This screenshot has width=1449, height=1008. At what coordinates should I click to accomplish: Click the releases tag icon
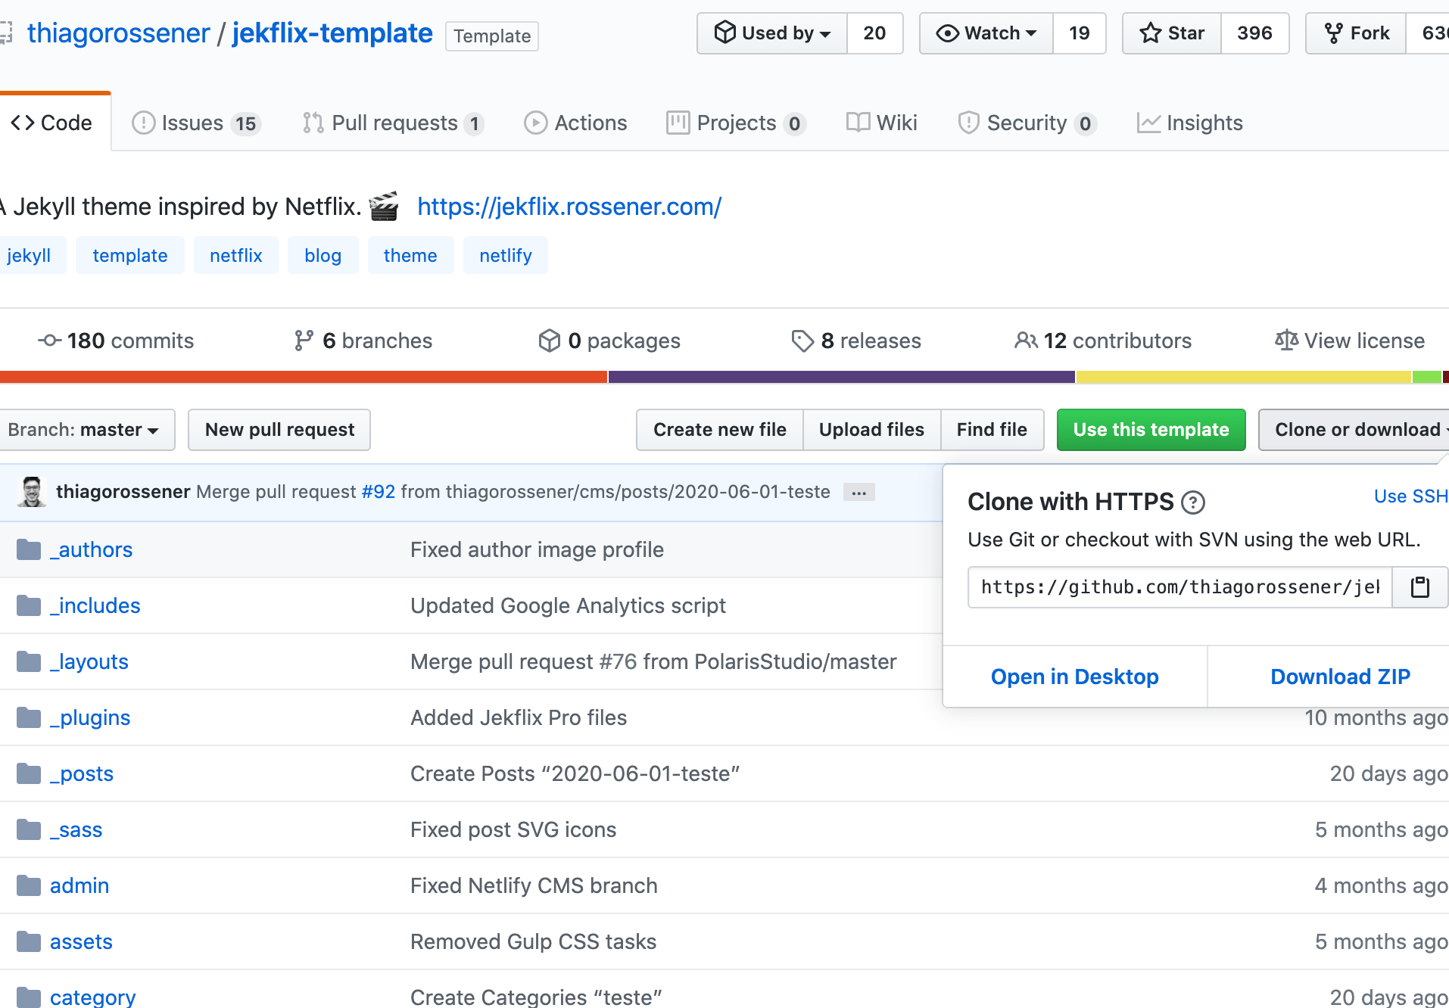(802, 341)
